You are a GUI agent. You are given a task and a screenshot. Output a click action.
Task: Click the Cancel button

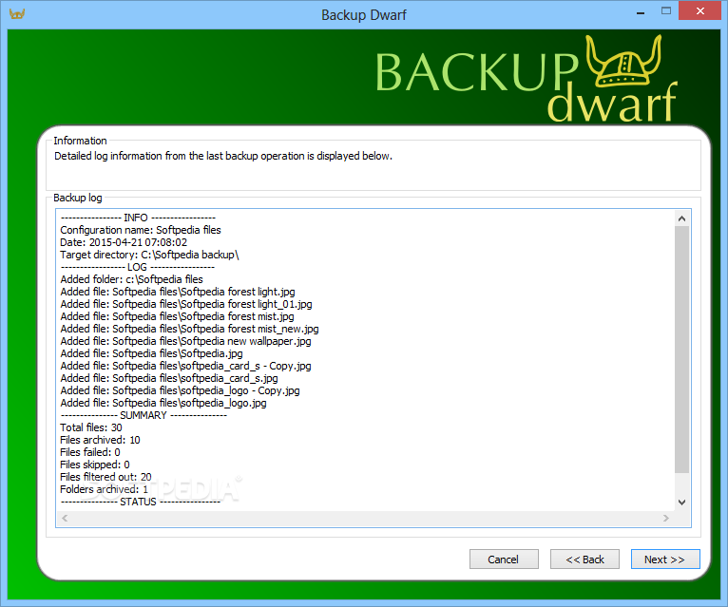(504, 560)
